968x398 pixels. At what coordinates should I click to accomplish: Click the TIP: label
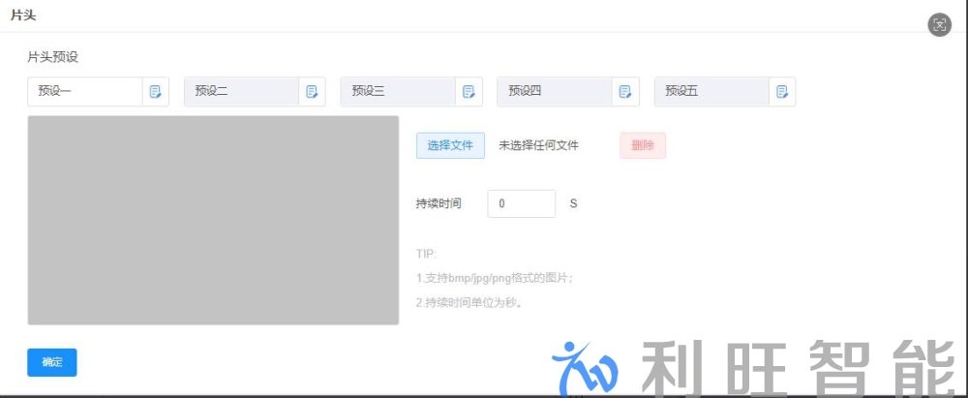pos(427,254)
